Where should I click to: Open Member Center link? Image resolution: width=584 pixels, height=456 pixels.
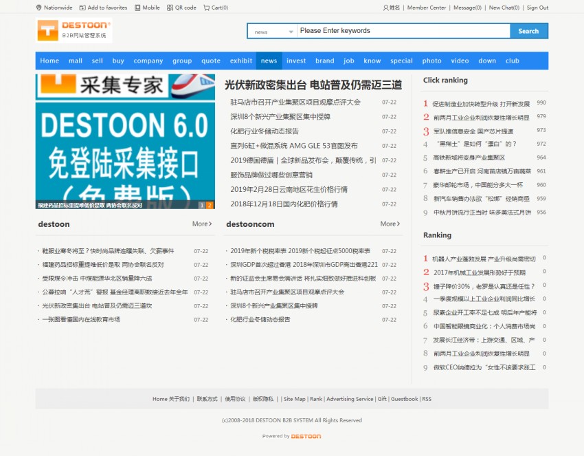point(427,8)
